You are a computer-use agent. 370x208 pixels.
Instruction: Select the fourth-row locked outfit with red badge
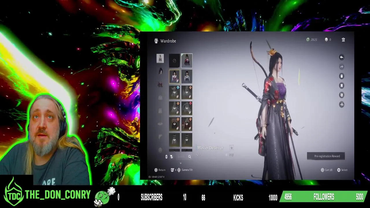pos(187,108)
